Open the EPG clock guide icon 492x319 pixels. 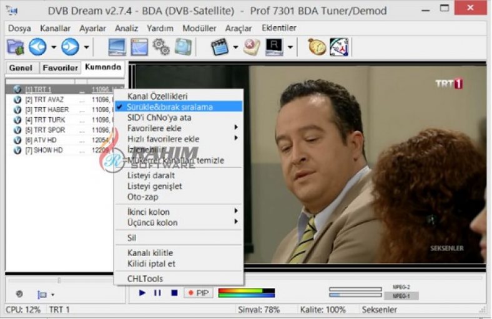pos(339,47)
